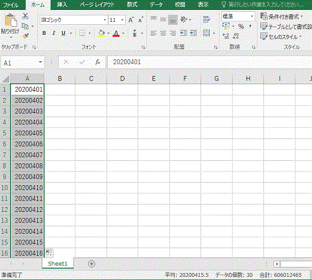This screenshot has width=312, height=280.
Task: Toggle Italic formatting
Action: coord(54,33)
